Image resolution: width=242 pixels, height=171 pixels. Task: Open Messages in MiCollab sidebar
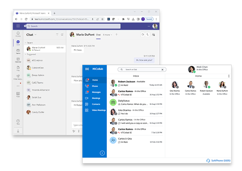(95, 92)
